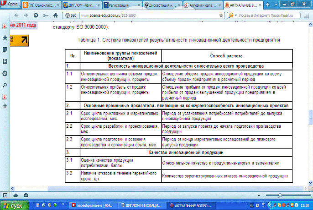Close the Одноклассники tab
Image resolution: width=313 pixels, height=210 pixels.
pyautogui.click(x=58, y=5)
